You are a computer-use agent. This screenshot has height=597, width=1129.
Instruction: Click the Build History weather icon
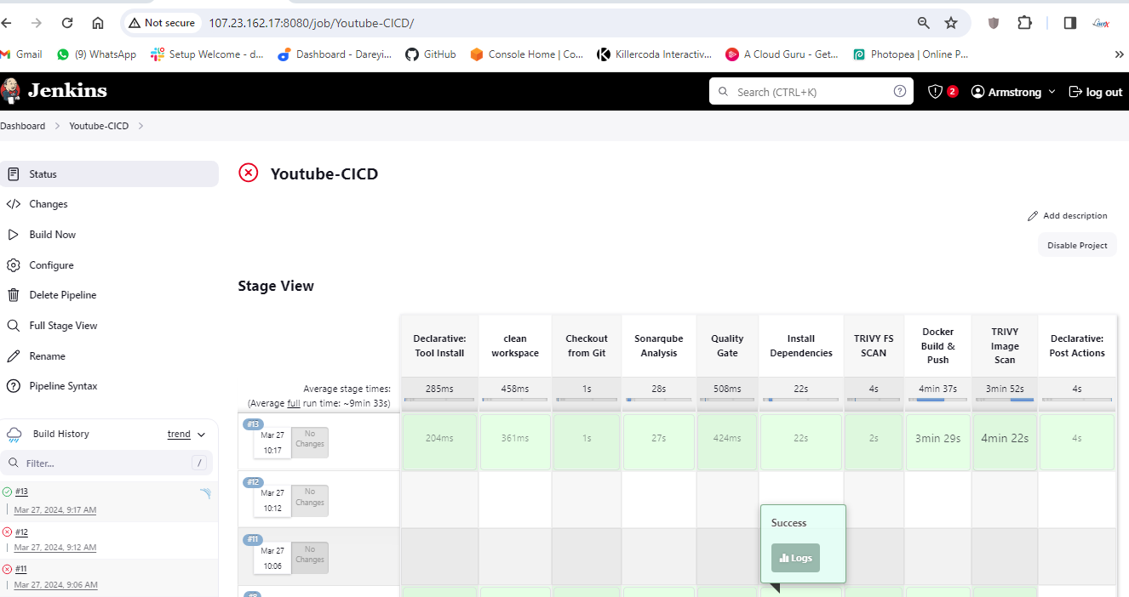coord(14,435)
